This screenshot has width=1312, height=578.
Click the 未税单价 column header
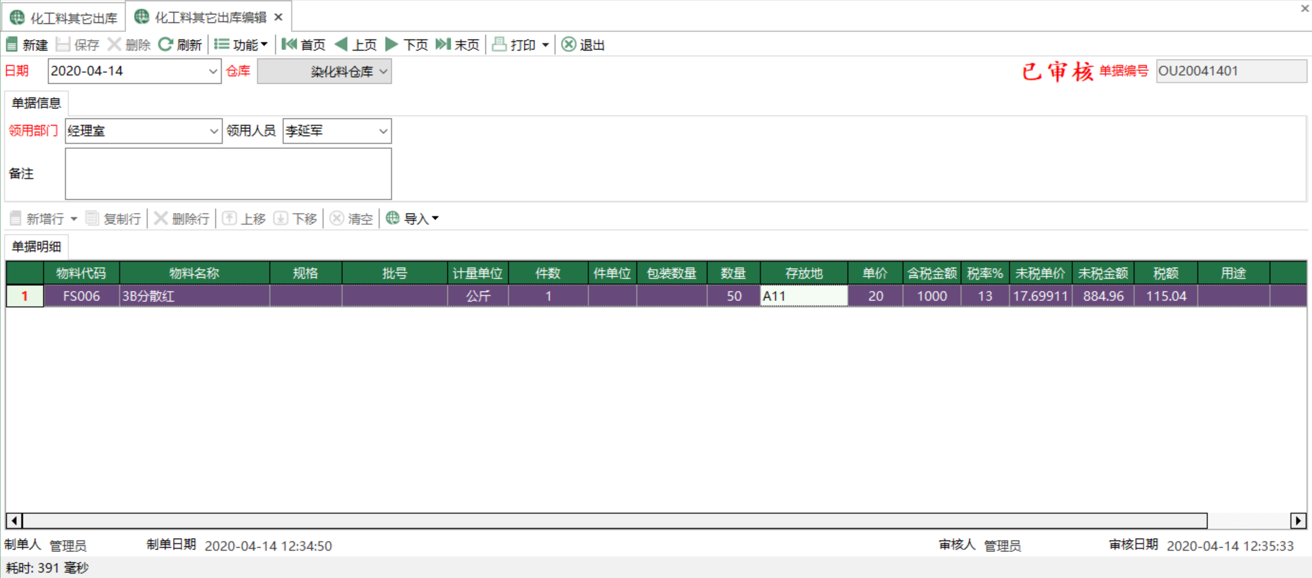(1041, 273)
